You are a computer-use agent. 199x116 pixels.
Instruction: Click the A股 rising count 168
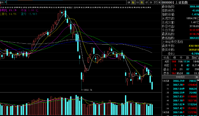point(174,62)
